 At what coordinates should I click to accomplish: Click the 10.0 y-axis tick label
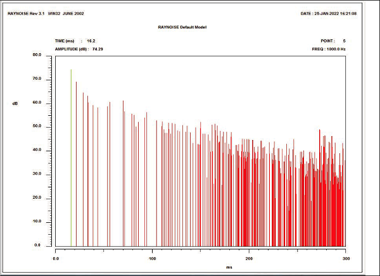click(x=37, y=222)
